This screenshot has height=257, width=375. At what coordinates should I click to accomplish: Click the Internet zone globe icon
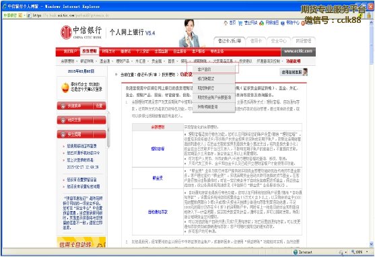tap(296, 252)
